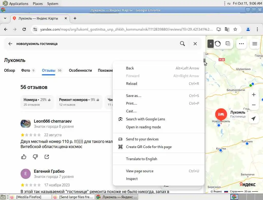Image resolution: width=263 pixels, height=200 pixels.
Task: Click the ru keyboard layout indicator
Action: coord(229,4)
